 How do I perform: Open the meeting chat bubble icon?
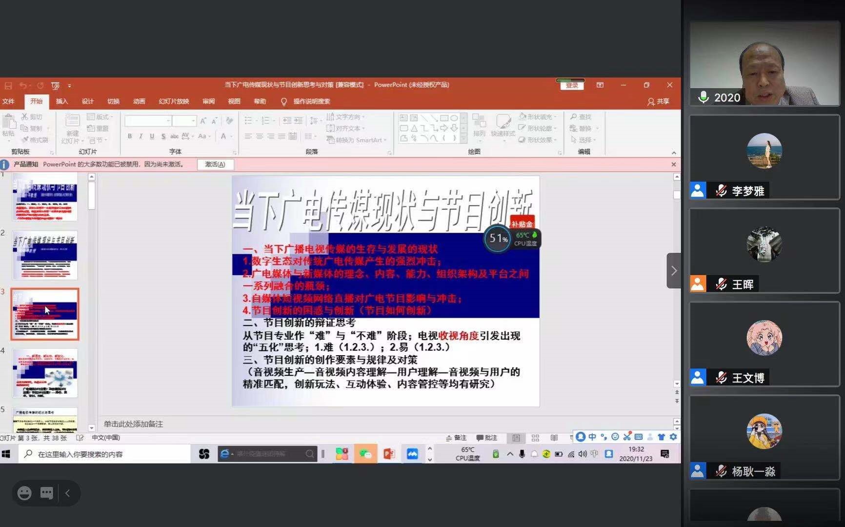tap(47, 493)
